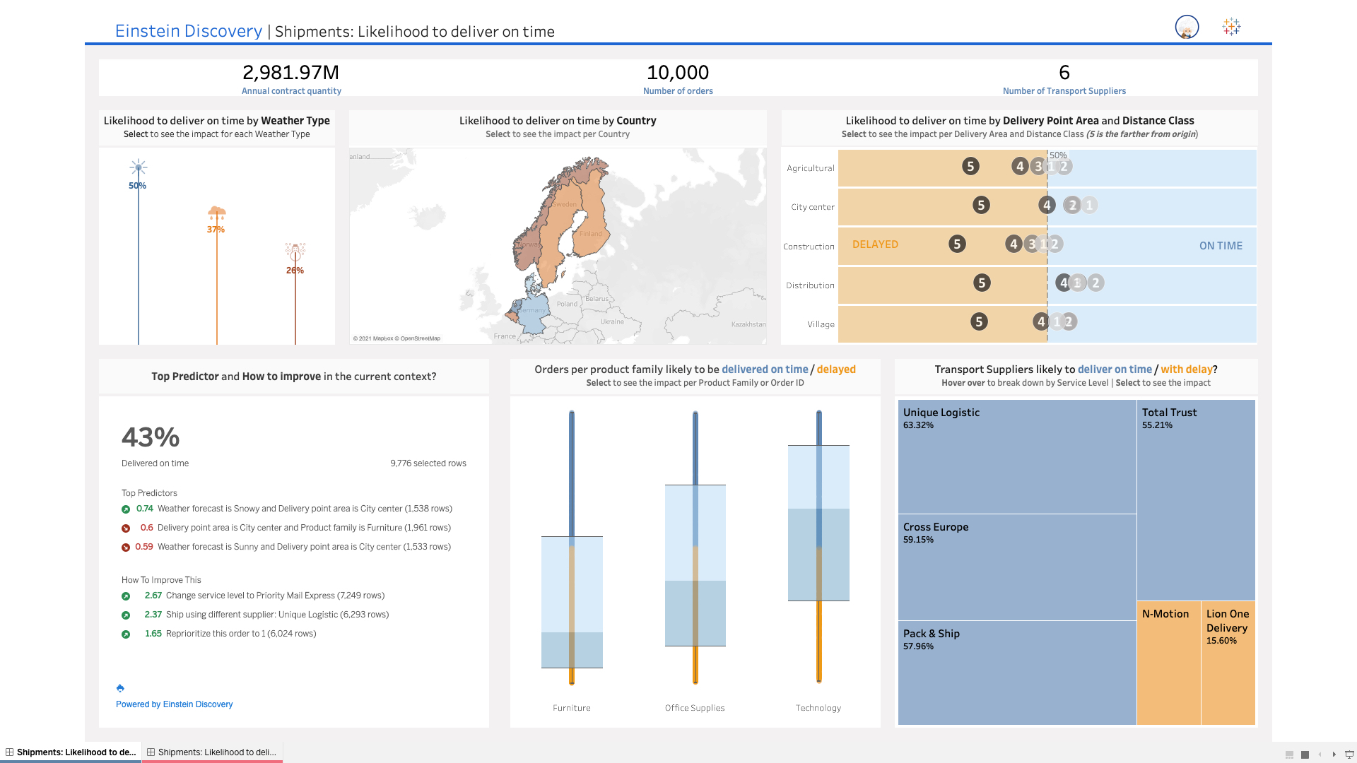1357x763 pixels.
Task: Open the Powered by Einstein Discovery link
Action: (174, 704)
